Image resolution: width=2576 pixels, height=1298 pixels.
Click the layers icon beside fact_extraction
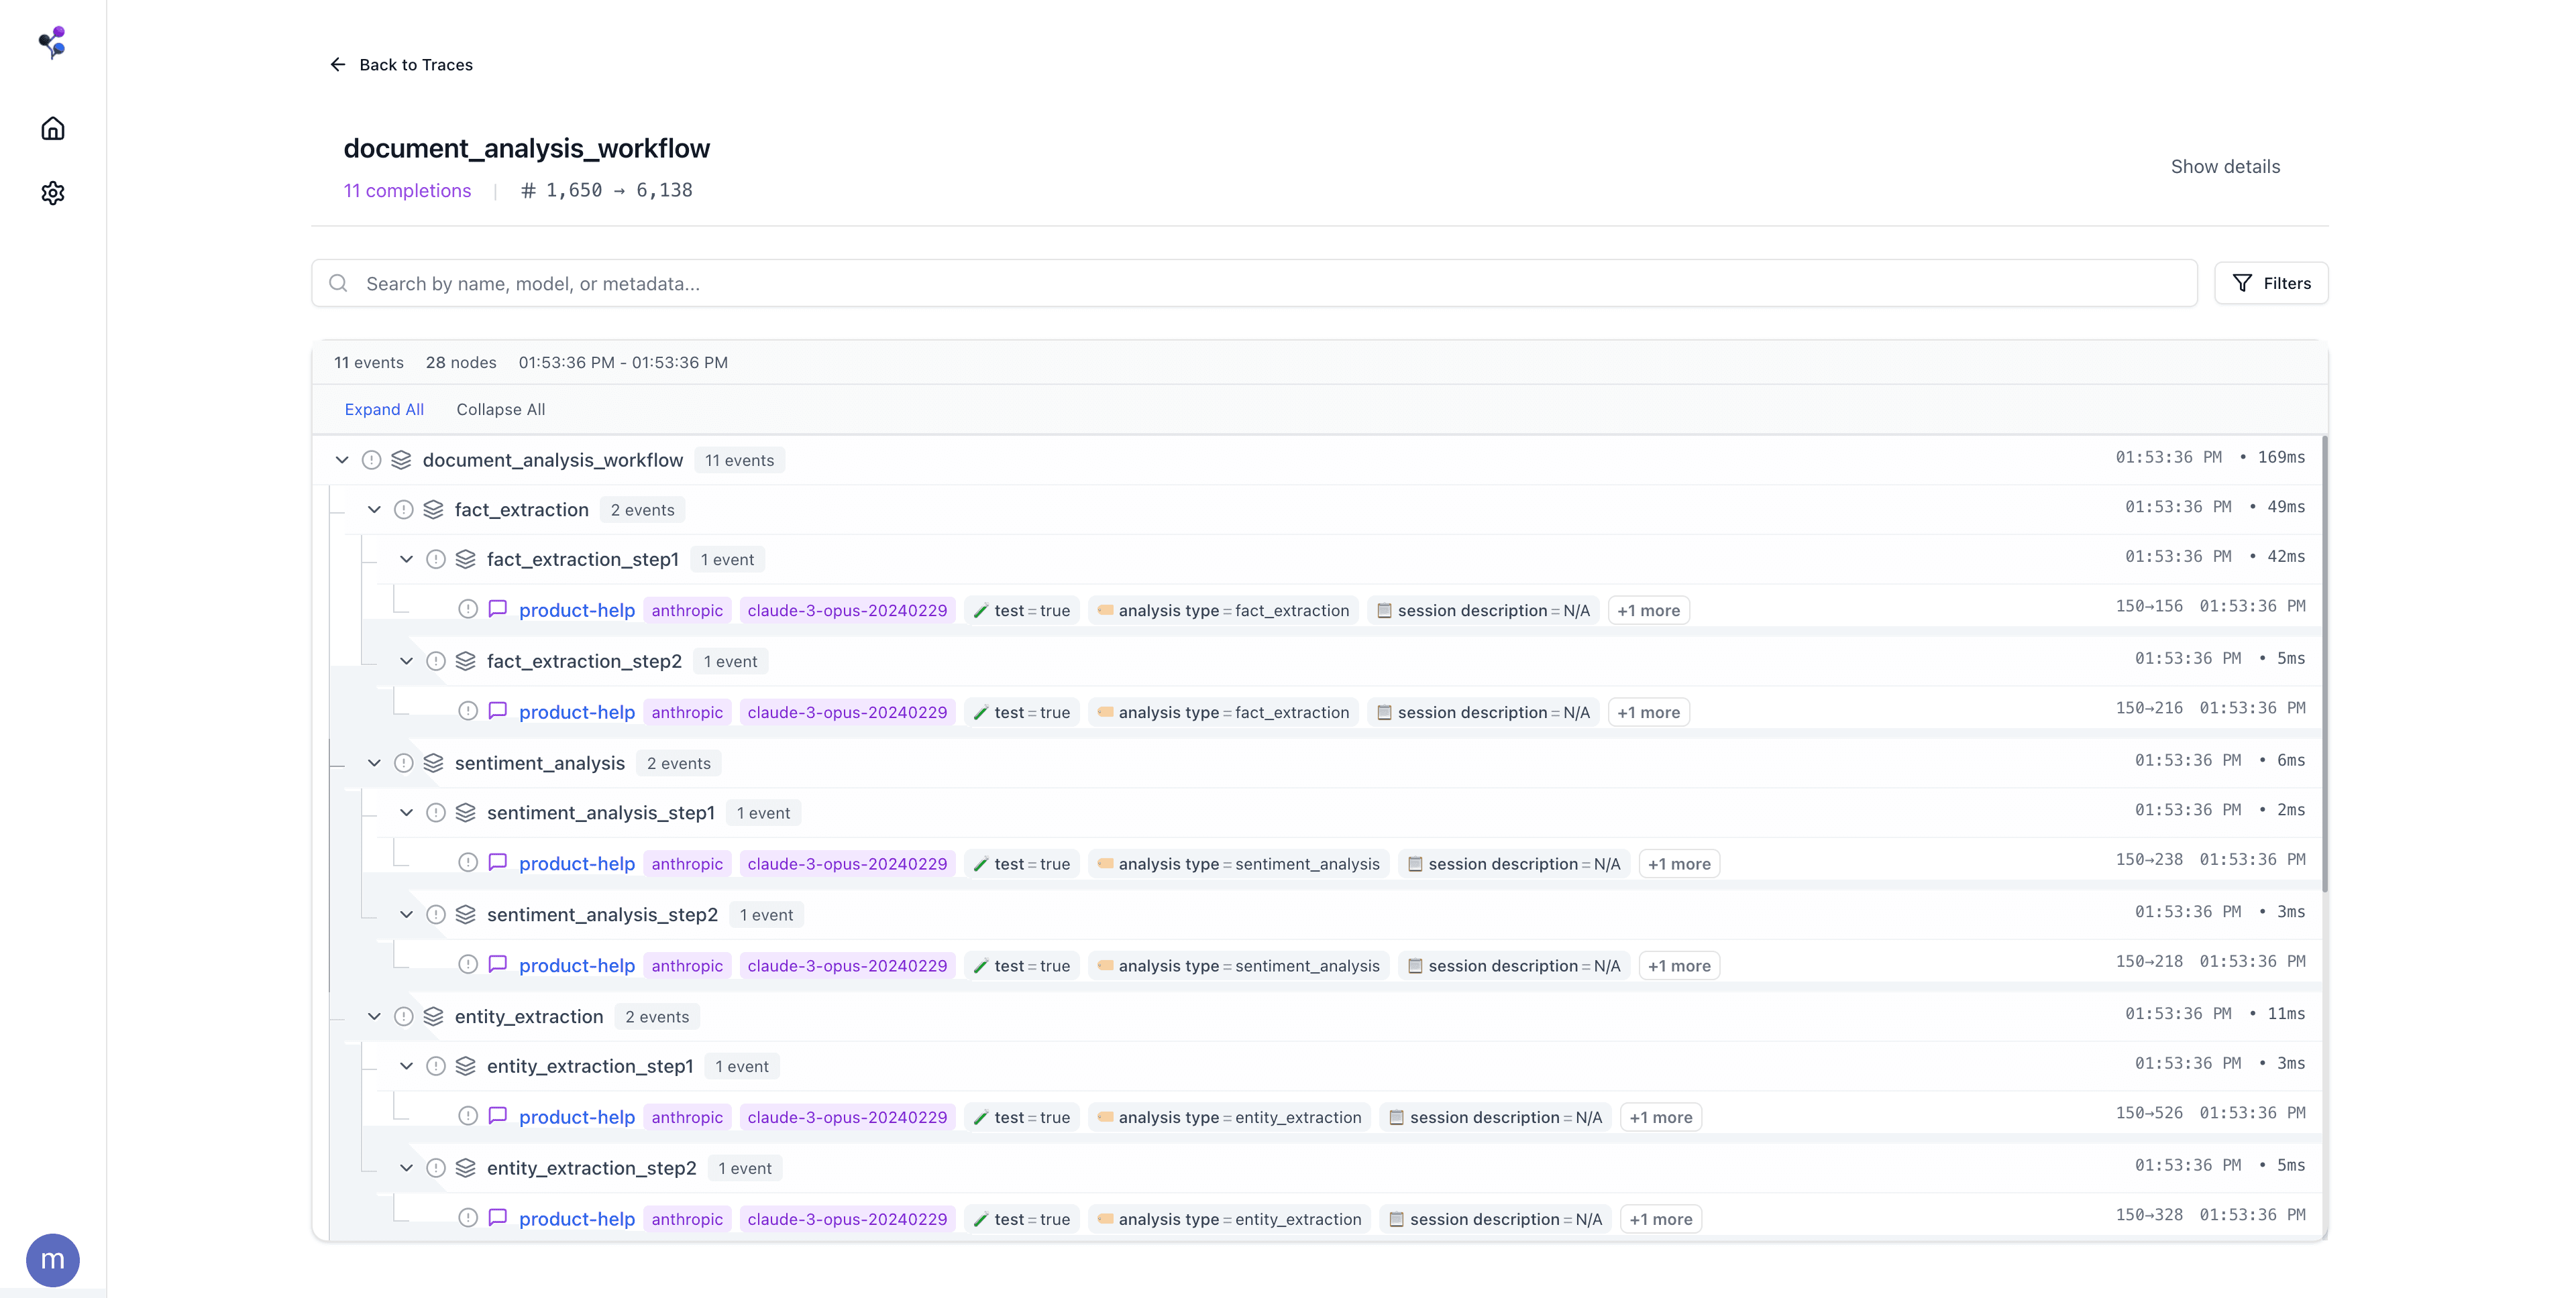click(433, 510)
